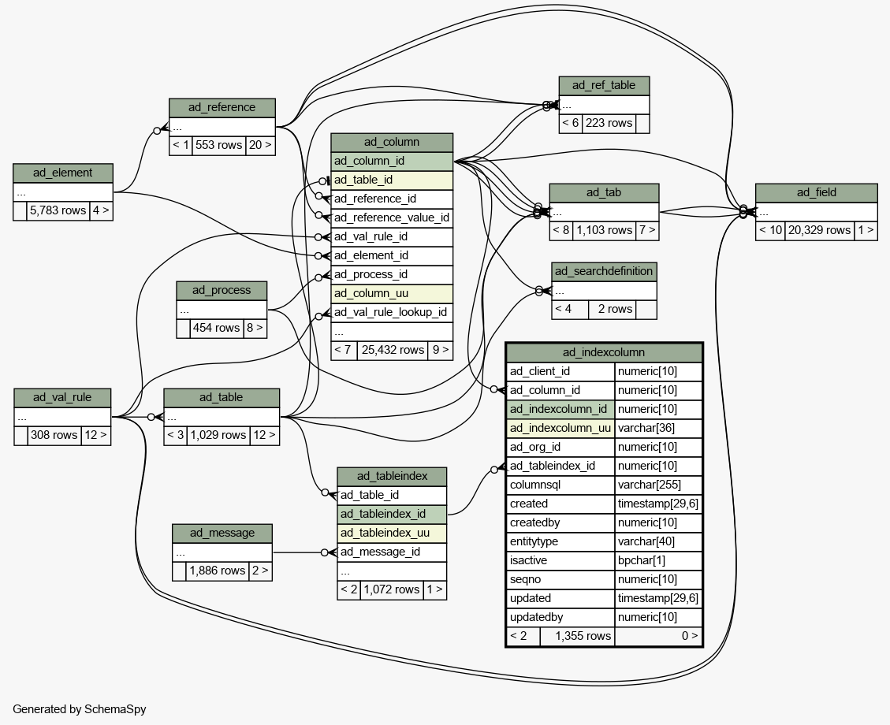The width and height of the screenshot is (890, 725).
Task: Click the ad_column_uu row in ad_column
Action: pos(392,294)
